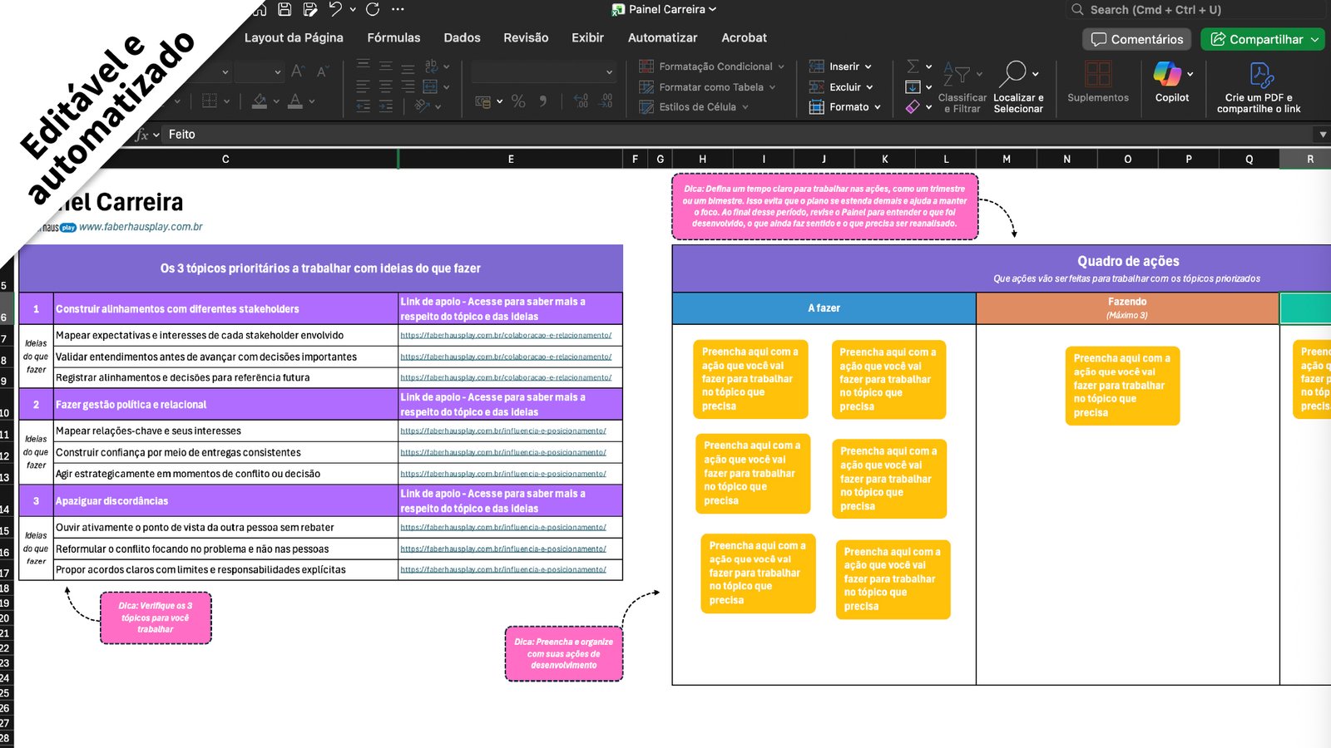1331x748 pixels.
Task: Open the number format combo box
Action: [x=542, y=72]
